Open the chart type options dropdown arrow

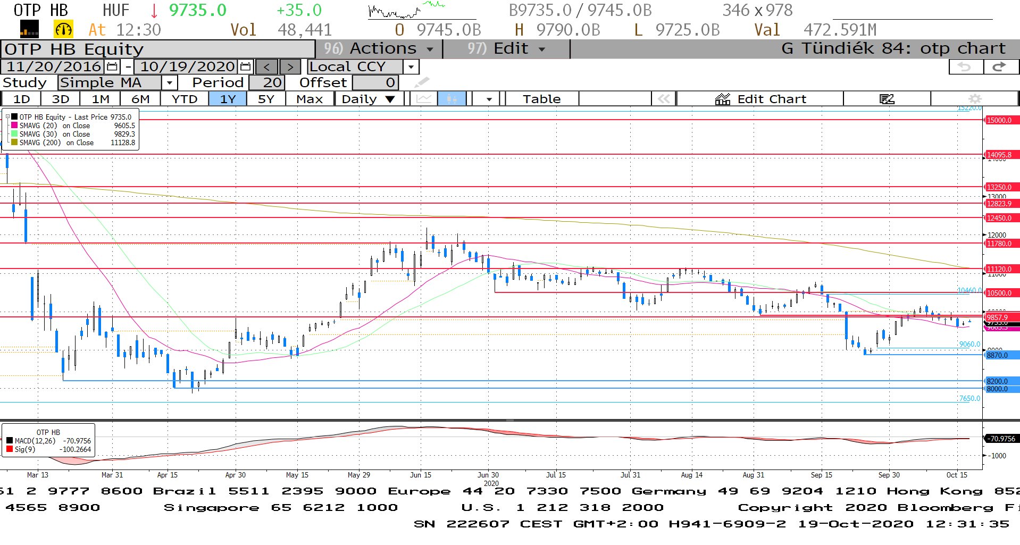489,99
